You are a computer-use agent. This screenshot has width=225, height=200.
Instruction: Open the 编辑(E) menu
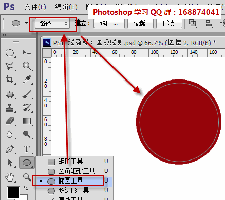click(x=66, y=7)
